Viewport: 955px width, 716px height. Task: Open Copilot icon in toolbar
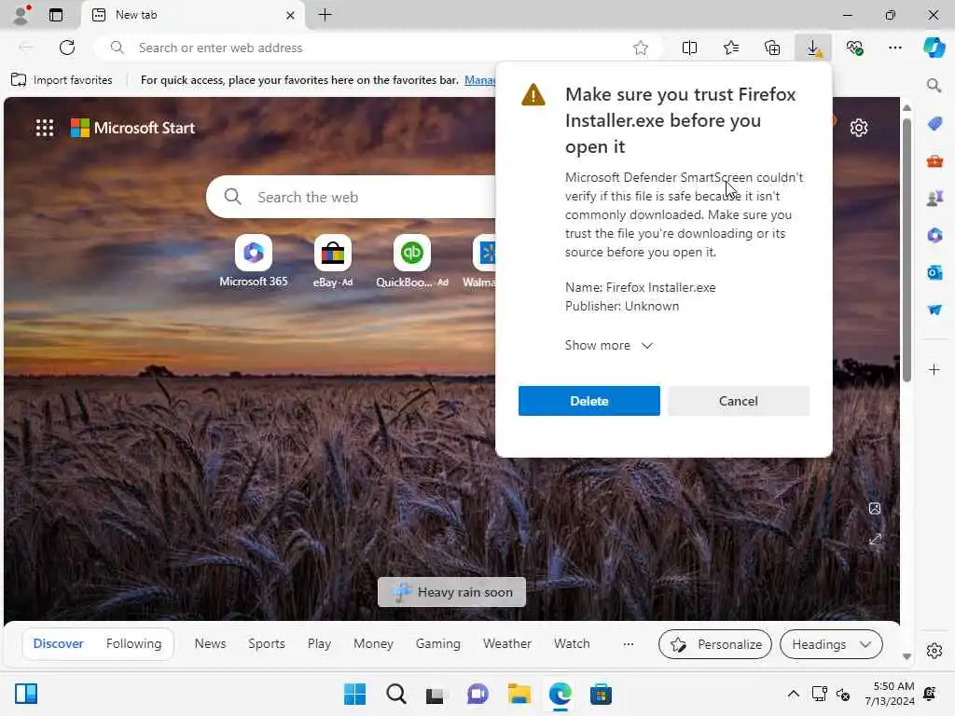tap(934, 48)
